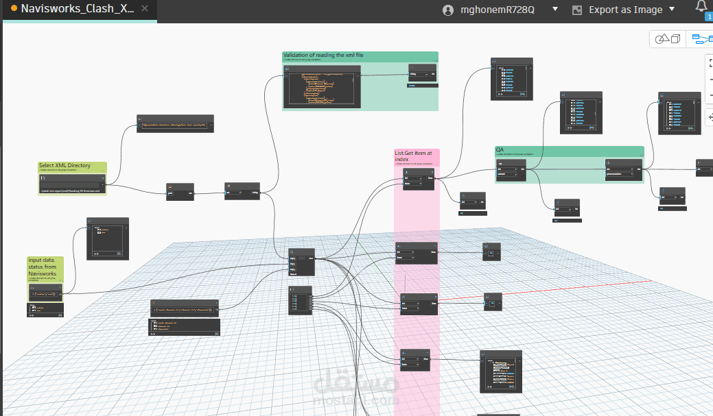713x416 pixels.
Task: Select the List.Get item at index group title
Action: [413, 156]
